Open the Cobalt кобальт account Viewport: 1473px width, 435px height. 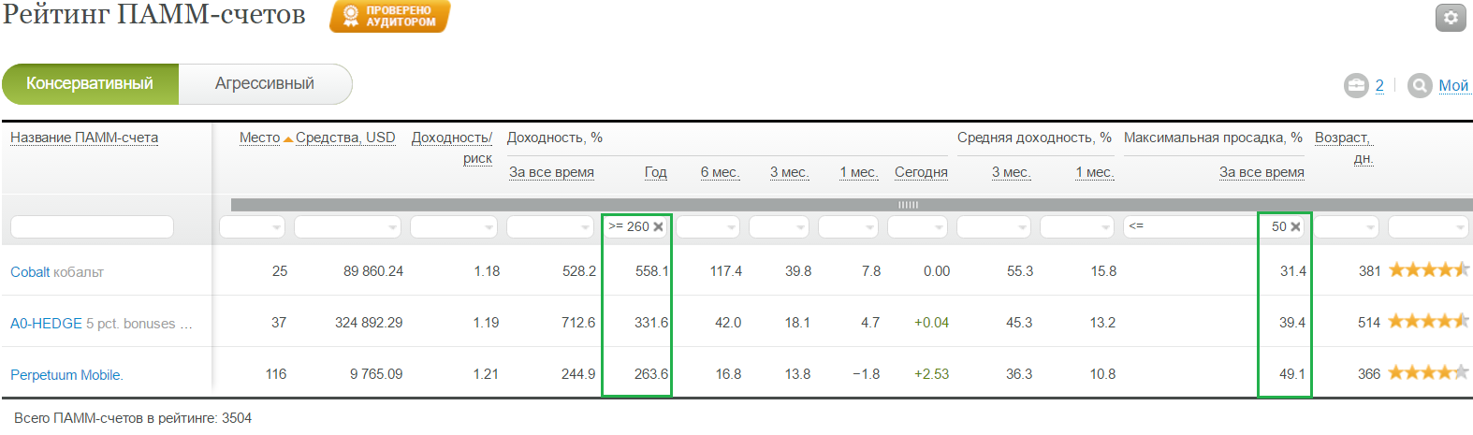pos(57,271)
